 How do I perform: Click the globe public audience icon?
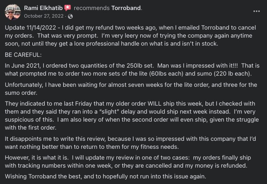70,16
